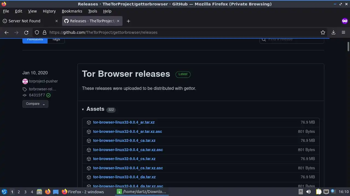This screenshot has width=350, height=196.
Task: Open a new tab with plus icon
Action: [128, 21]
